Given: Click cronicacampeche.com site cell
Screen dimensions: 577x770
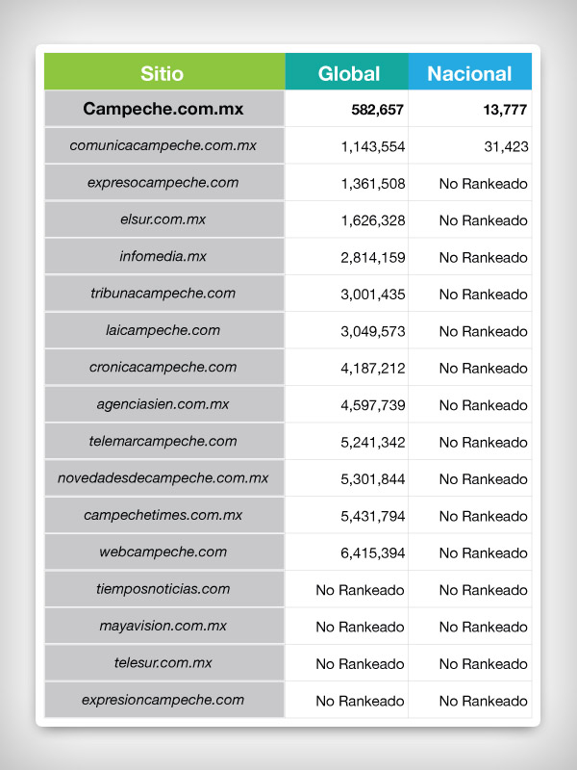Looking at the screenshot, I should (x=164, y=368).
